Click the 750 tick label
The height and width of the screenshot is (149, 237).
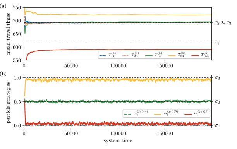(17, 8)
